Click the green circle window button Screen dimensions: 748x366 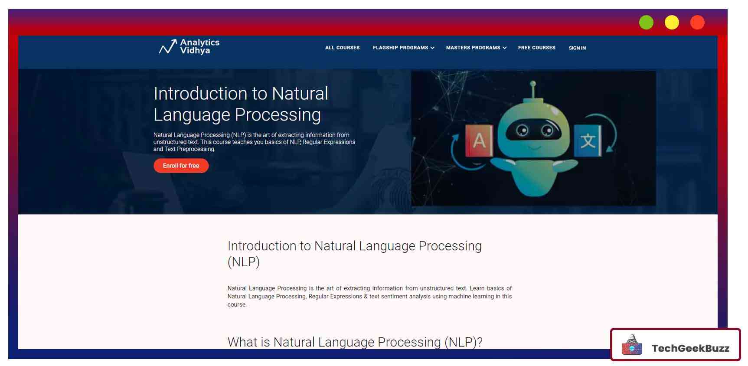(646, 23)
